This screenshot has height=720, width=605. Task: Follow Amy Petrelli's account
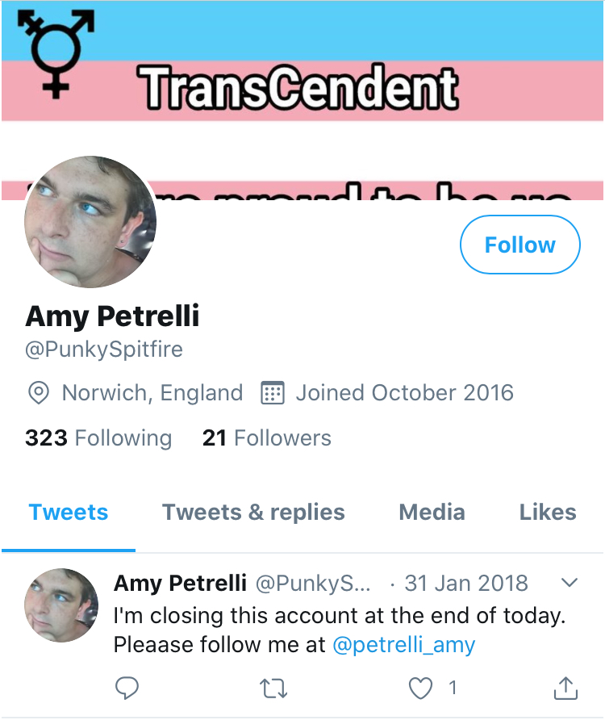pyautogui.click(x=520, y=245)
